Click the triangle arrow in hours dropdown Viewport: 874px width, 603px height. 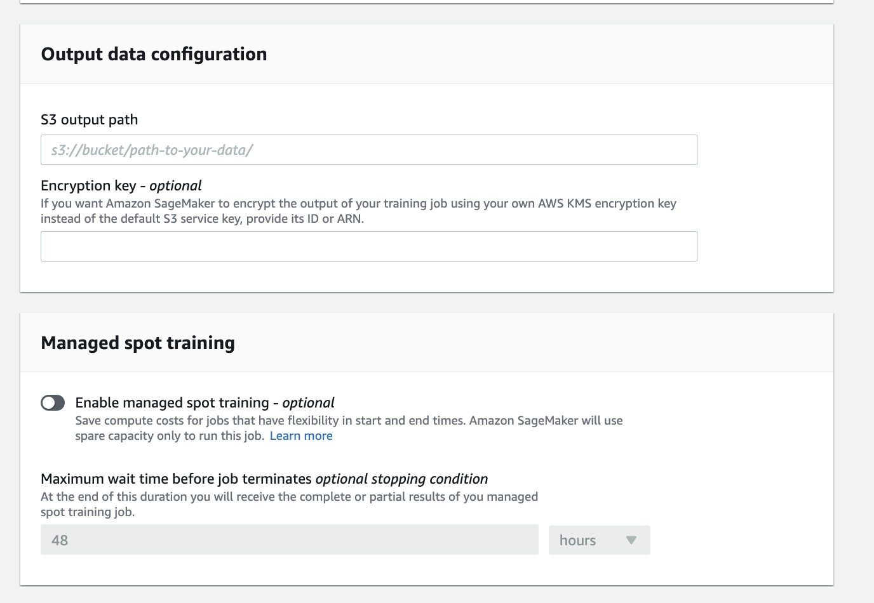[x=631, y=540]
